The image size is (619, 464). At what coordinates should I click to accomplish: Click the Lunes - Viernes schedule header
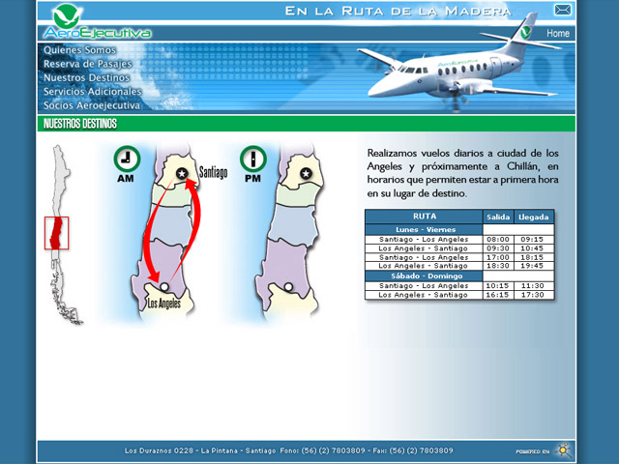(x=425, y=229)
